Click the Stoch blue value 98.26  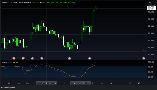10,62
